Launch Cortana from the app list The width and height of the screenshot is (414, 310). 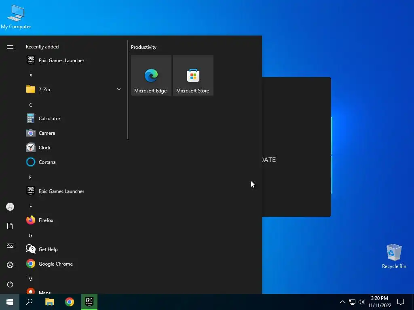coord(74,162)
